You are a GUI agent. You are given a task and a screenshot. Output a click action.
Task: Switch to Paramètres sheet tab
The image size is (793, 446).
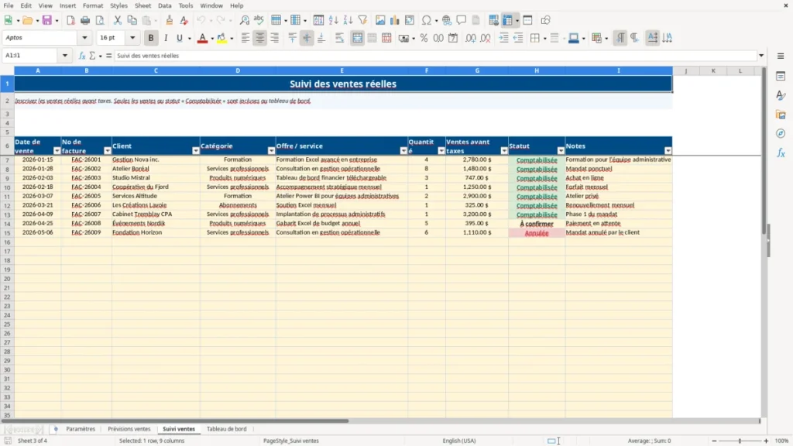(x=81, y=429)
